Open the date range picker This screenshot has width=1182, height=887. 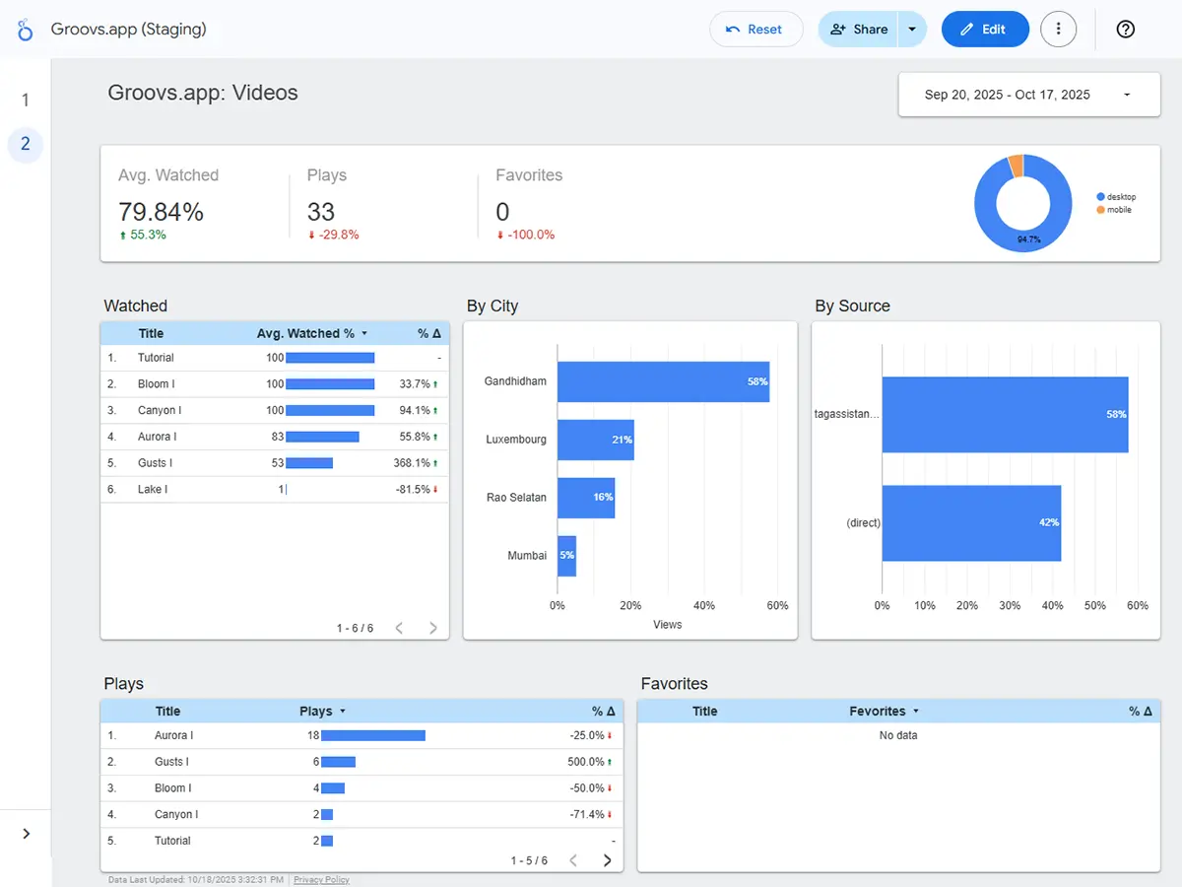pos(1028,95)
